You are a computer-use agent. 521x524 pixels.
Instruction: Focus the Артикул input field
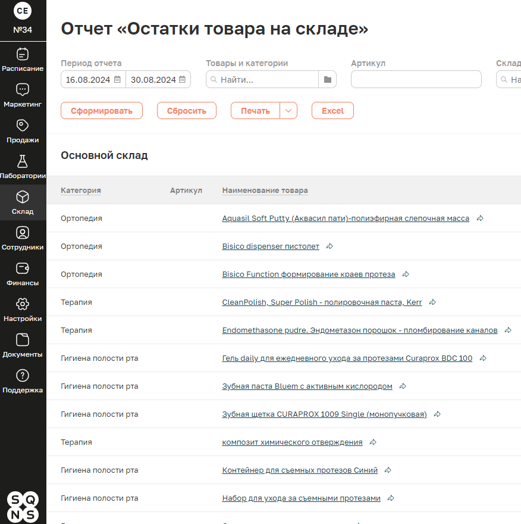pyautogui.click(x=416, y=80)
